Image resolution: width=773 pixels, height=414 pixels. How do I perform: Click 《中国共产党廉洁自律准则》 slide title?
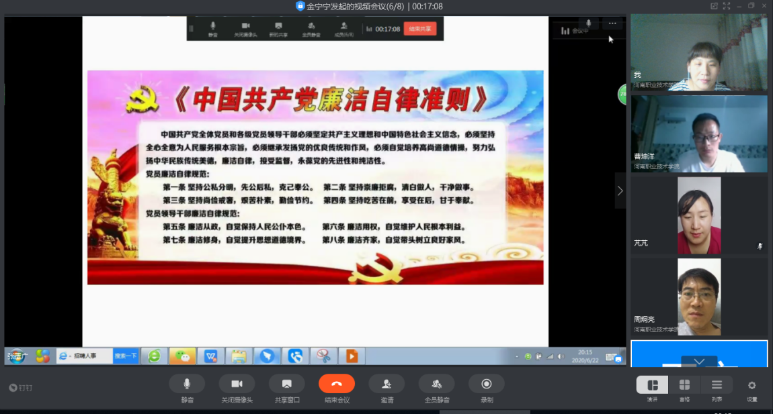pyautogui.click(x=331, y=100)
